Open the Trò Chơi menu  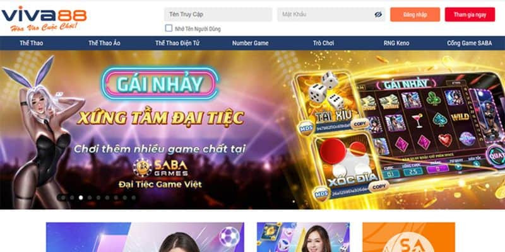coord(323,43)
